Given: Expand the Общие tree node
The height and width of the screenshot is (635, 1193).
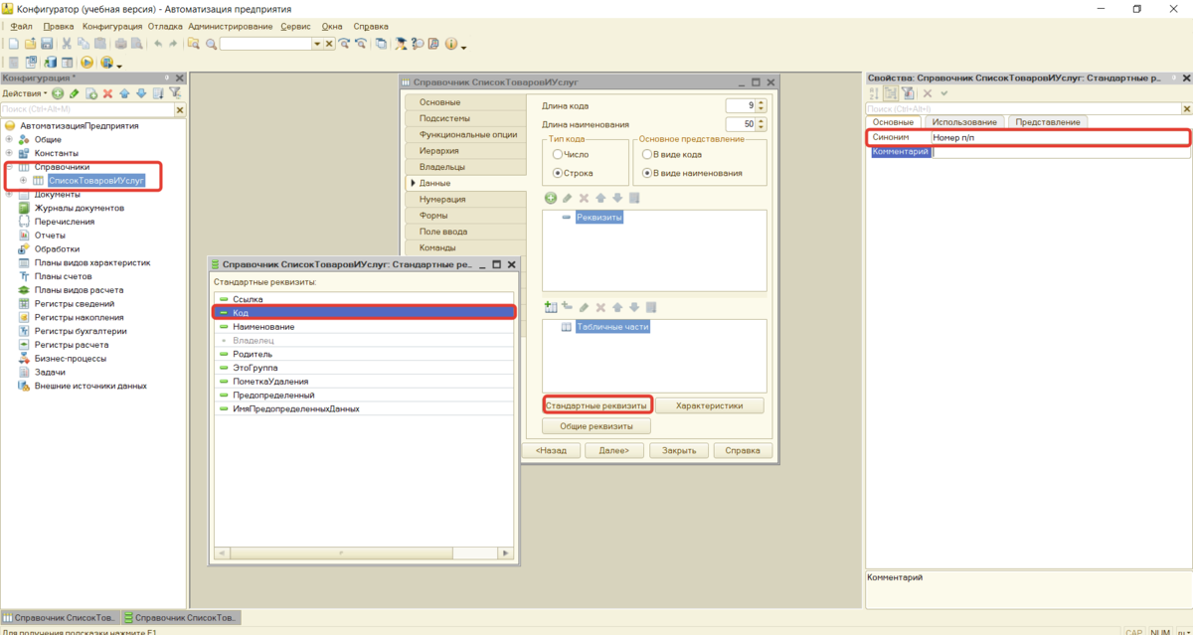Looking at the screenshot, I should [x=9, y=140].
